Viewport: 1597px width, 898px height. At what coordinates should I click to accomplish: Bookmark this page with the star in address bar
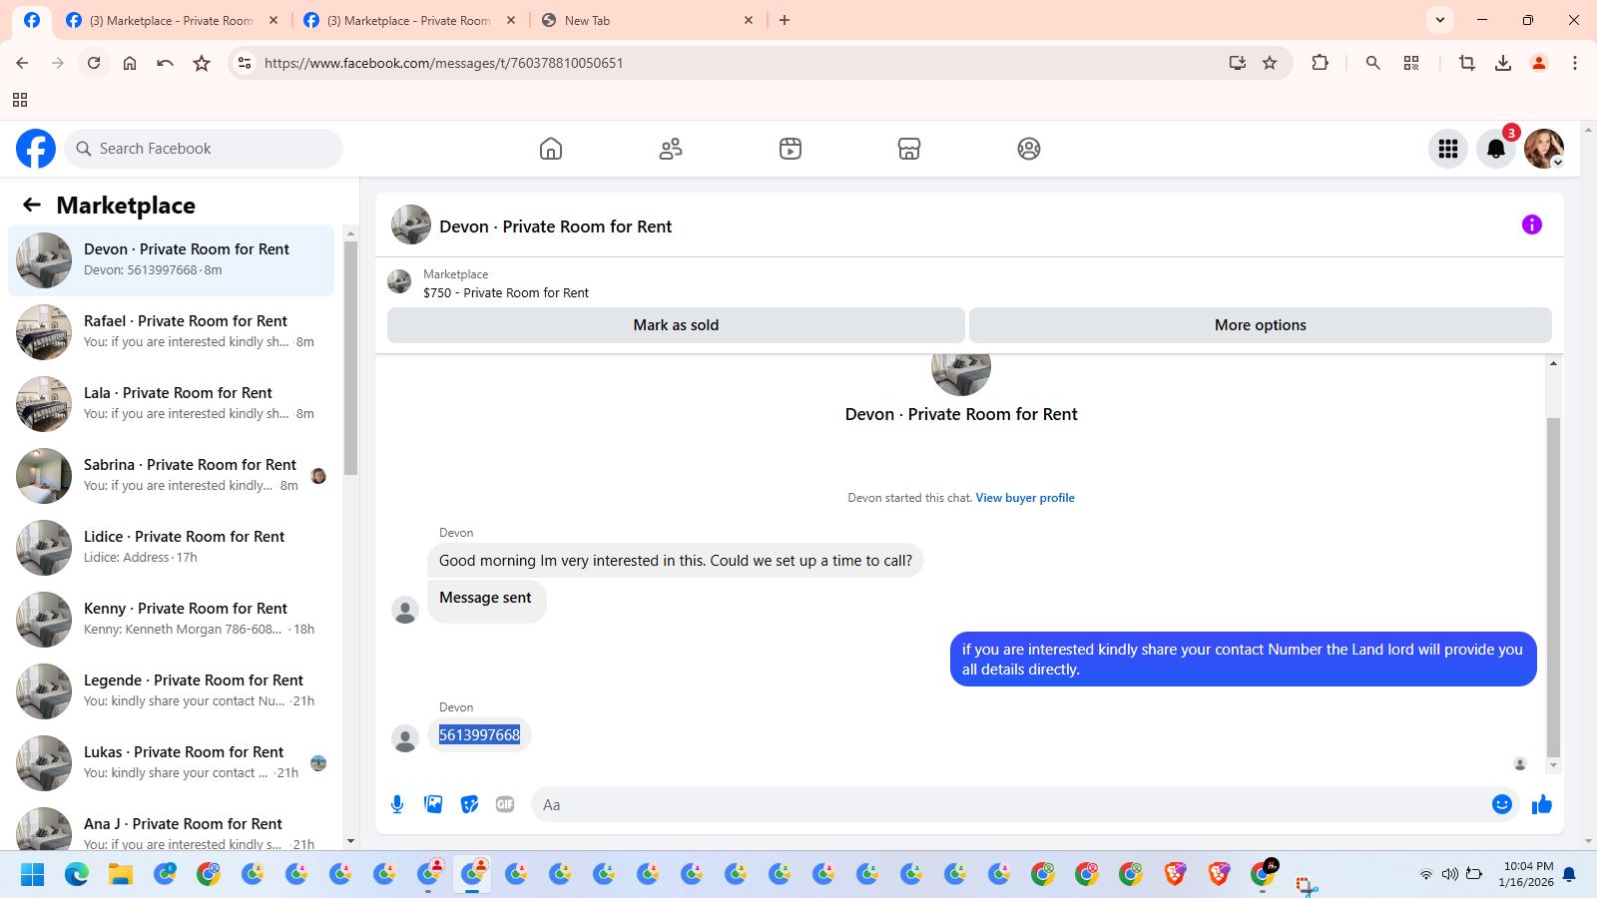pos(1270,63)
